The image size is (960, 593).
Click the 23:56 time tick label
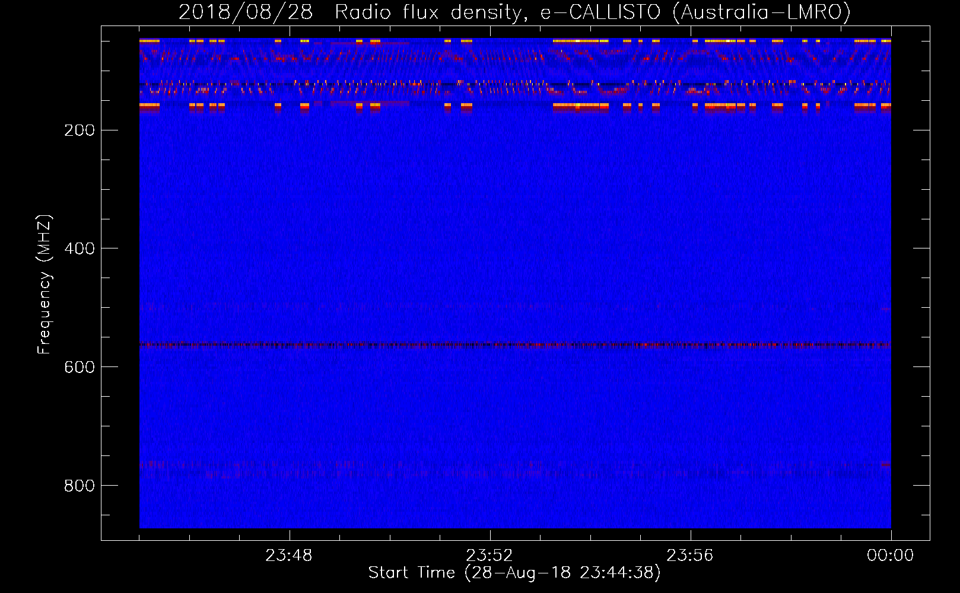coord(690,556)
